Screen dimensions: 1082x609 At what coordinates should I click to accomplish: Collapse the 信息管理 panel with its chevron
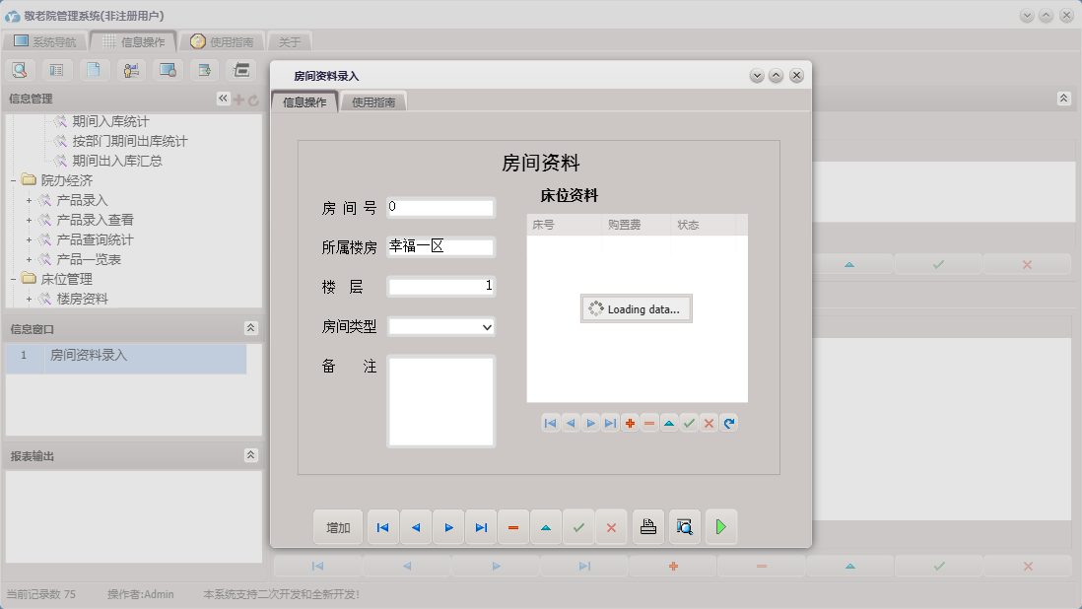click(223, 97)
